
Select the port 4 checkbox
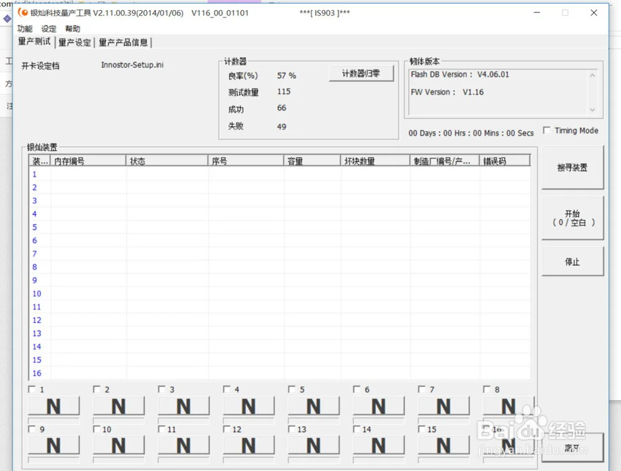[227, 390]
